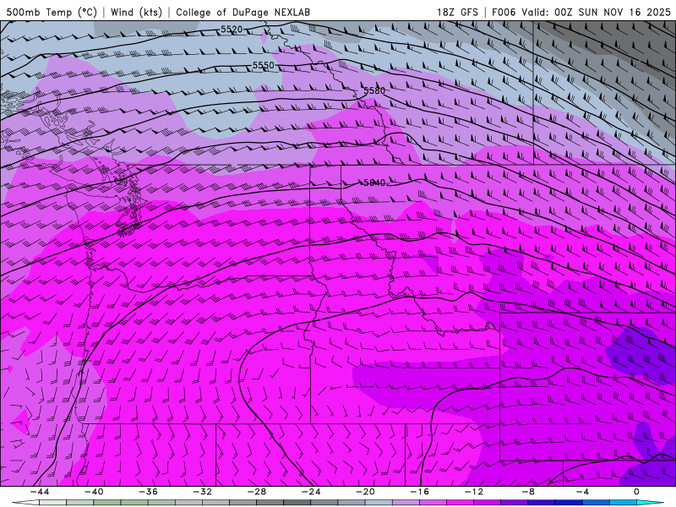
Task: Click the -44 colorbar scale value
Action: (40, 492)
